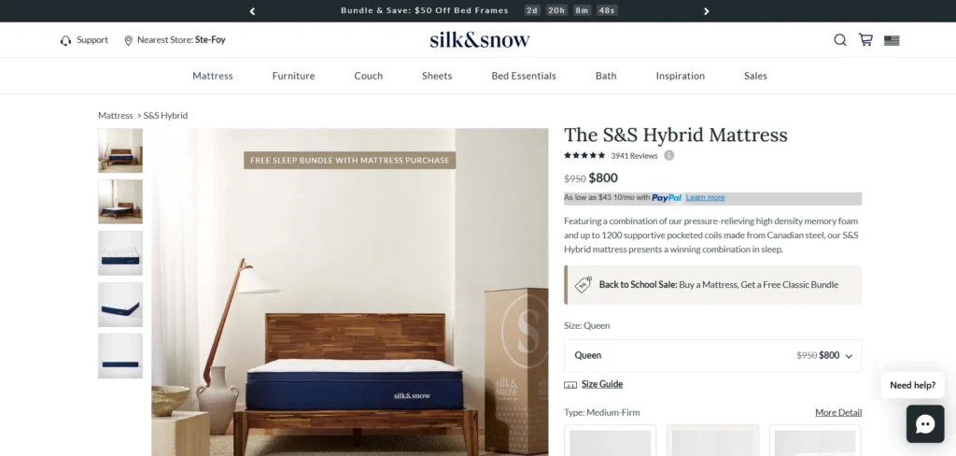This screenshot has height=456, width=956.
Task: Open the search magnifier icon
Action: 839,40
